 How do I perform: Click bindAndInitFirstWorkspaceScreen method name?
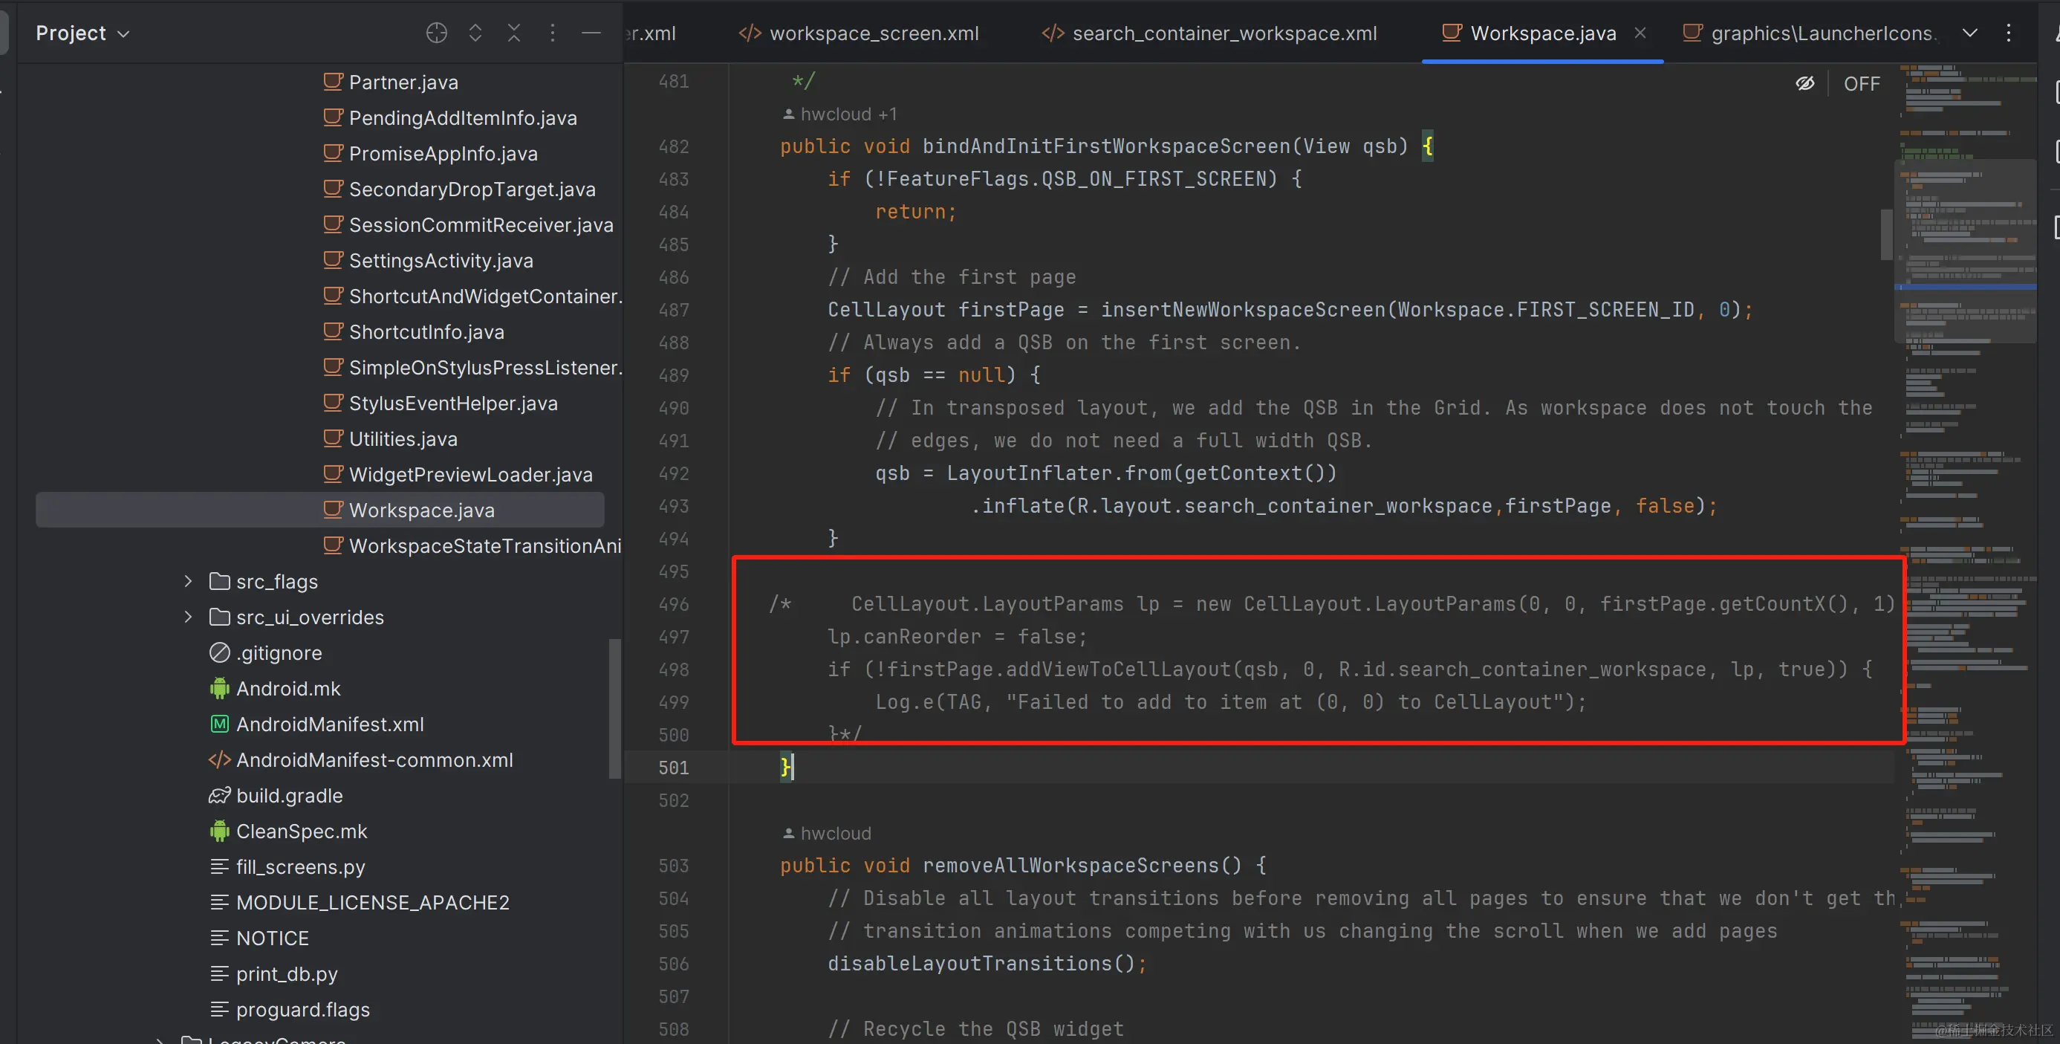[1106, 146]
